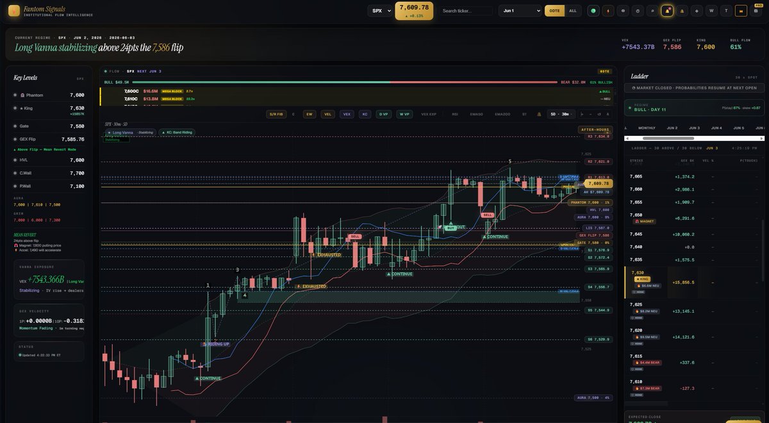Enable the EMA50 indicator
This screenshot has height=423, width=769.
[x=476, y=114]
